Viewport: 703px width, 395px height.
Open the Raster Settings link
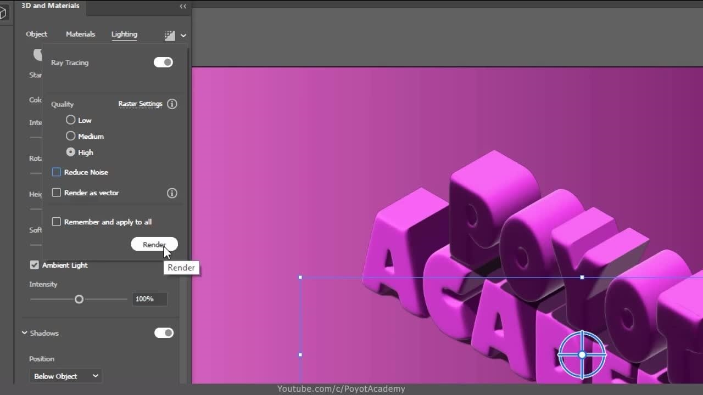(x=140, y=104)
